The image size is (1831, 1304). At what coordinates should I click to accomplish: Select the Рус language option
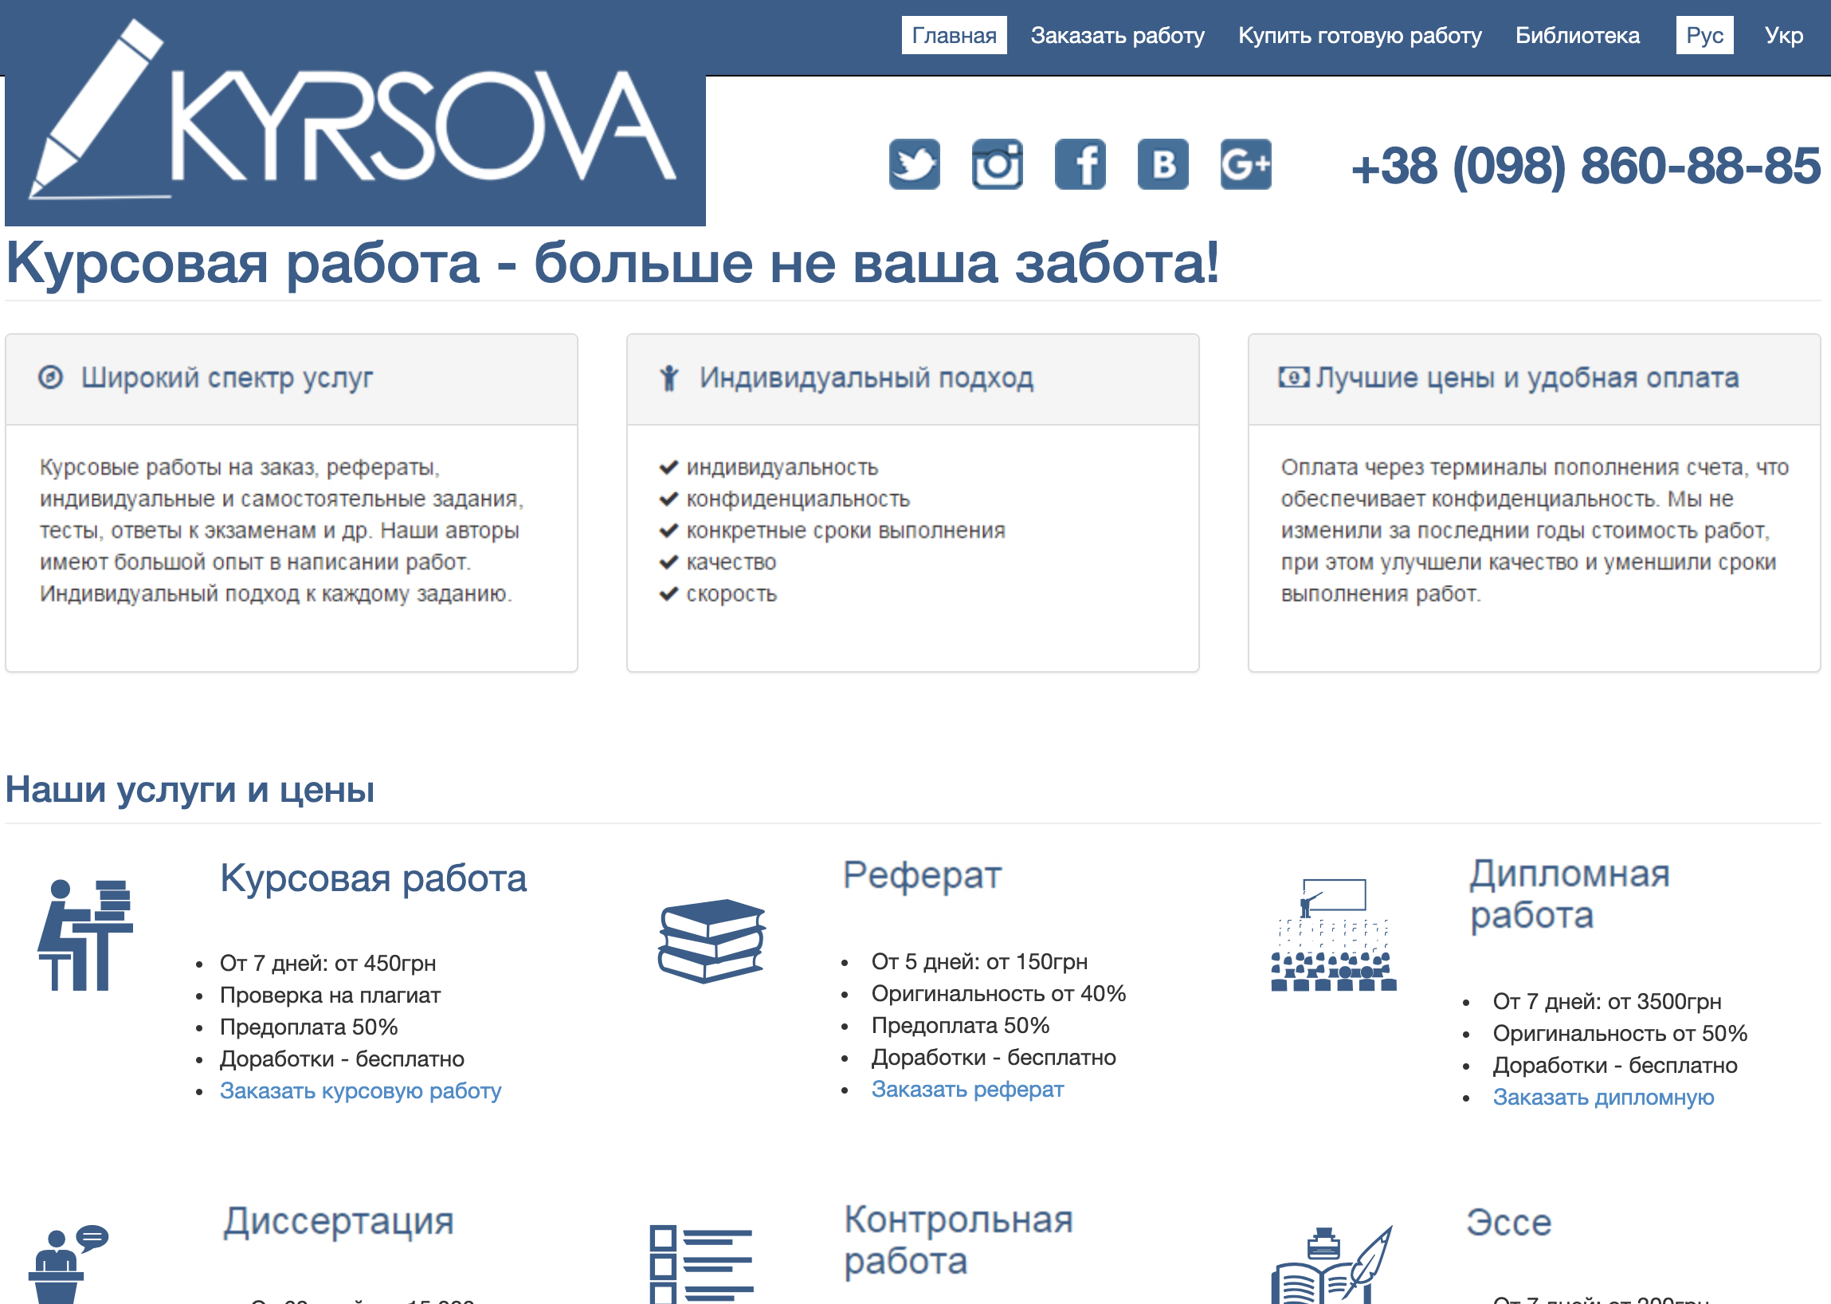coord(1704,35)
